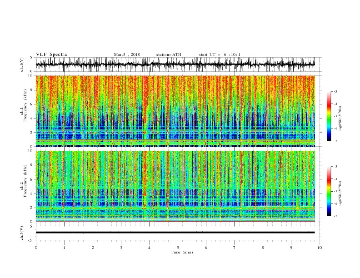Click the "-7" tick on the upper color bar
360x278 pixels.
pos(335,141)
